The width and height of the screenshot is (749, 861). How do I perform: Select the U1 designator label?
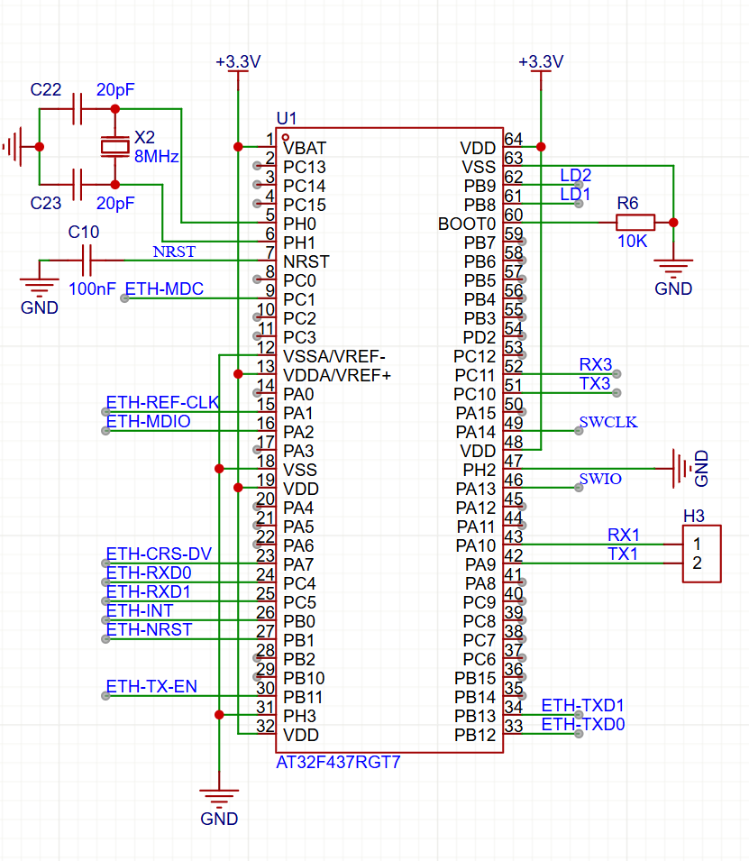[286, 118]
